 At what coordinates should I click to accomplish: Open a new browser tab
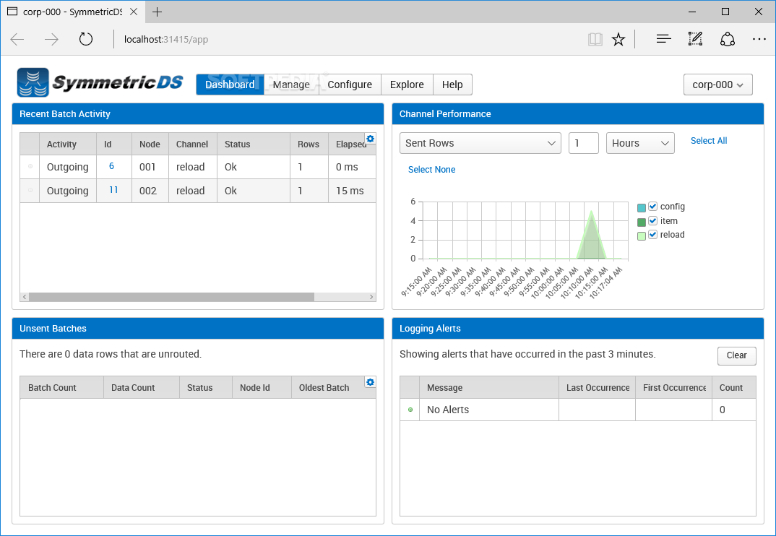pyautogui.click(x=157, y=12)
